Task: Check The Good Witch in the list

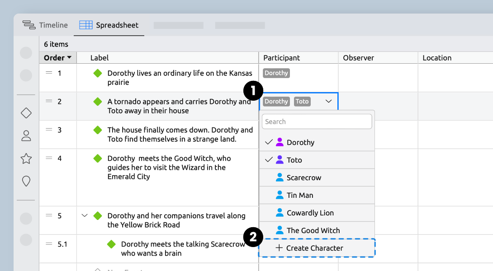Action: coord(317,230)
